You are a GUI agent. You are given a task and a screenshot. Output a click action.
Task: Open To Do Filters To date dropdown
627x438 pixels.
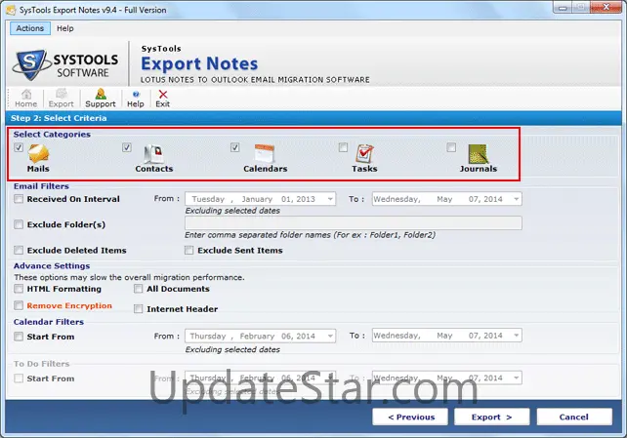point(517,378)
